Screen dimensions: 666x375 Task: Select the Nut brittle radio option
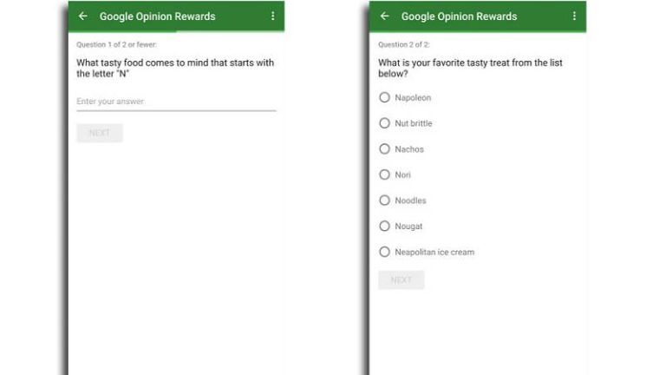pos(384,123)
